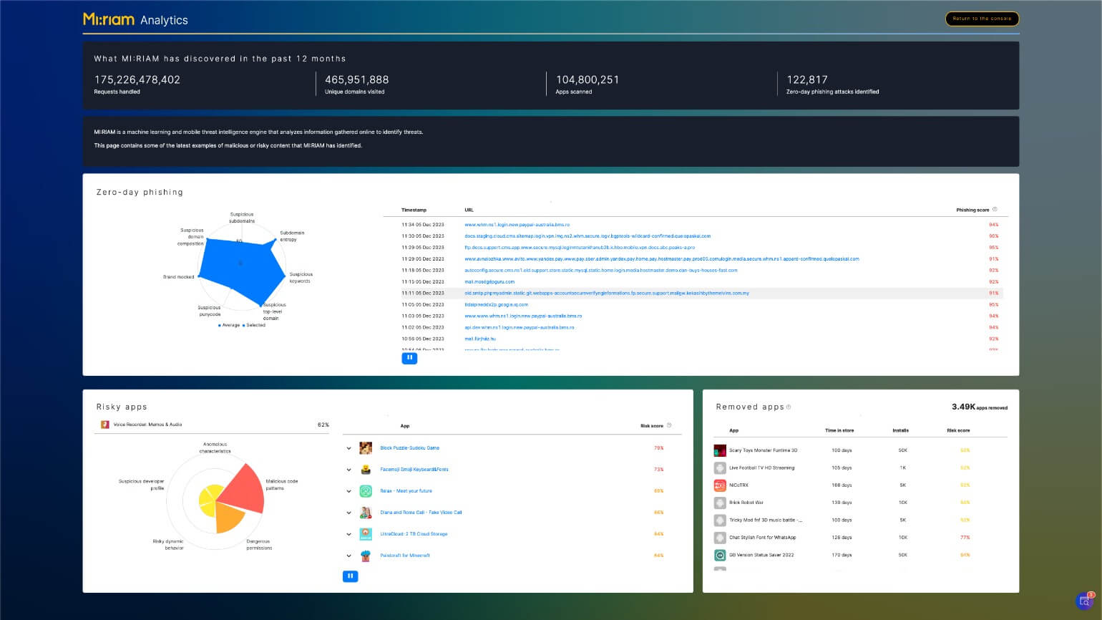Open the tidalpineddx2p.geogia.sg.com URL

pyautogui.click(x=496, y=304)
